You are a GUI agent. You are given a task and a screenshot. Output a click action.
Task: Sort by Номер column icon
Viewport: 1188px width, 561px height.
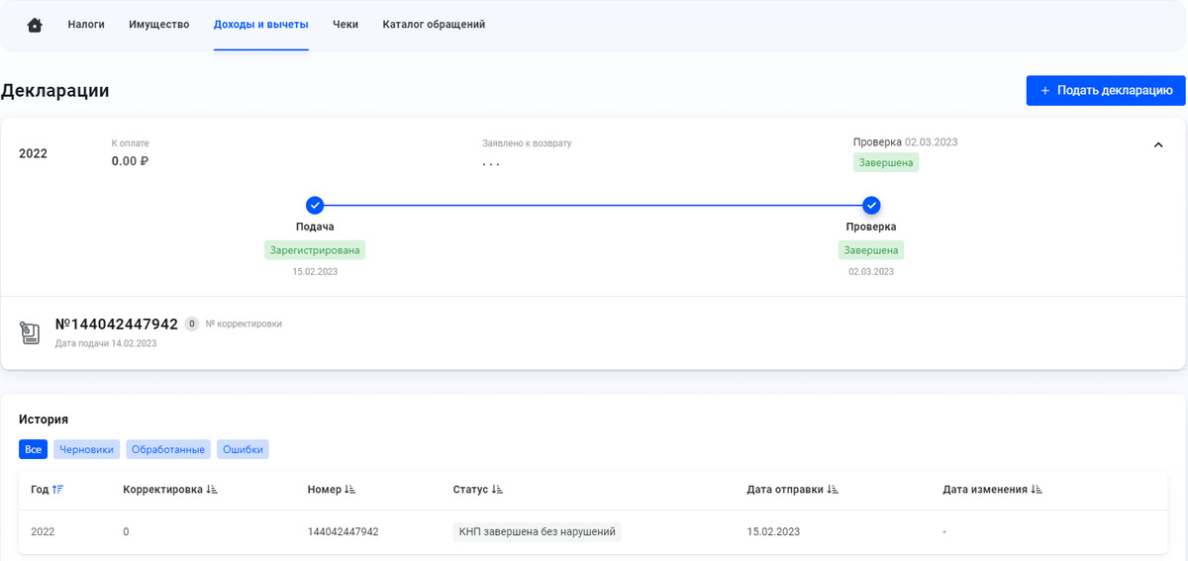(x=350, y=490)
